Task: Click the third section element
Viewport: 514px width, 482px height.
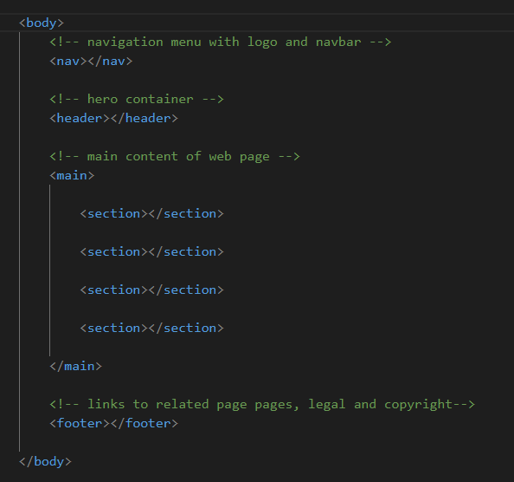Action: click(151, 290)
